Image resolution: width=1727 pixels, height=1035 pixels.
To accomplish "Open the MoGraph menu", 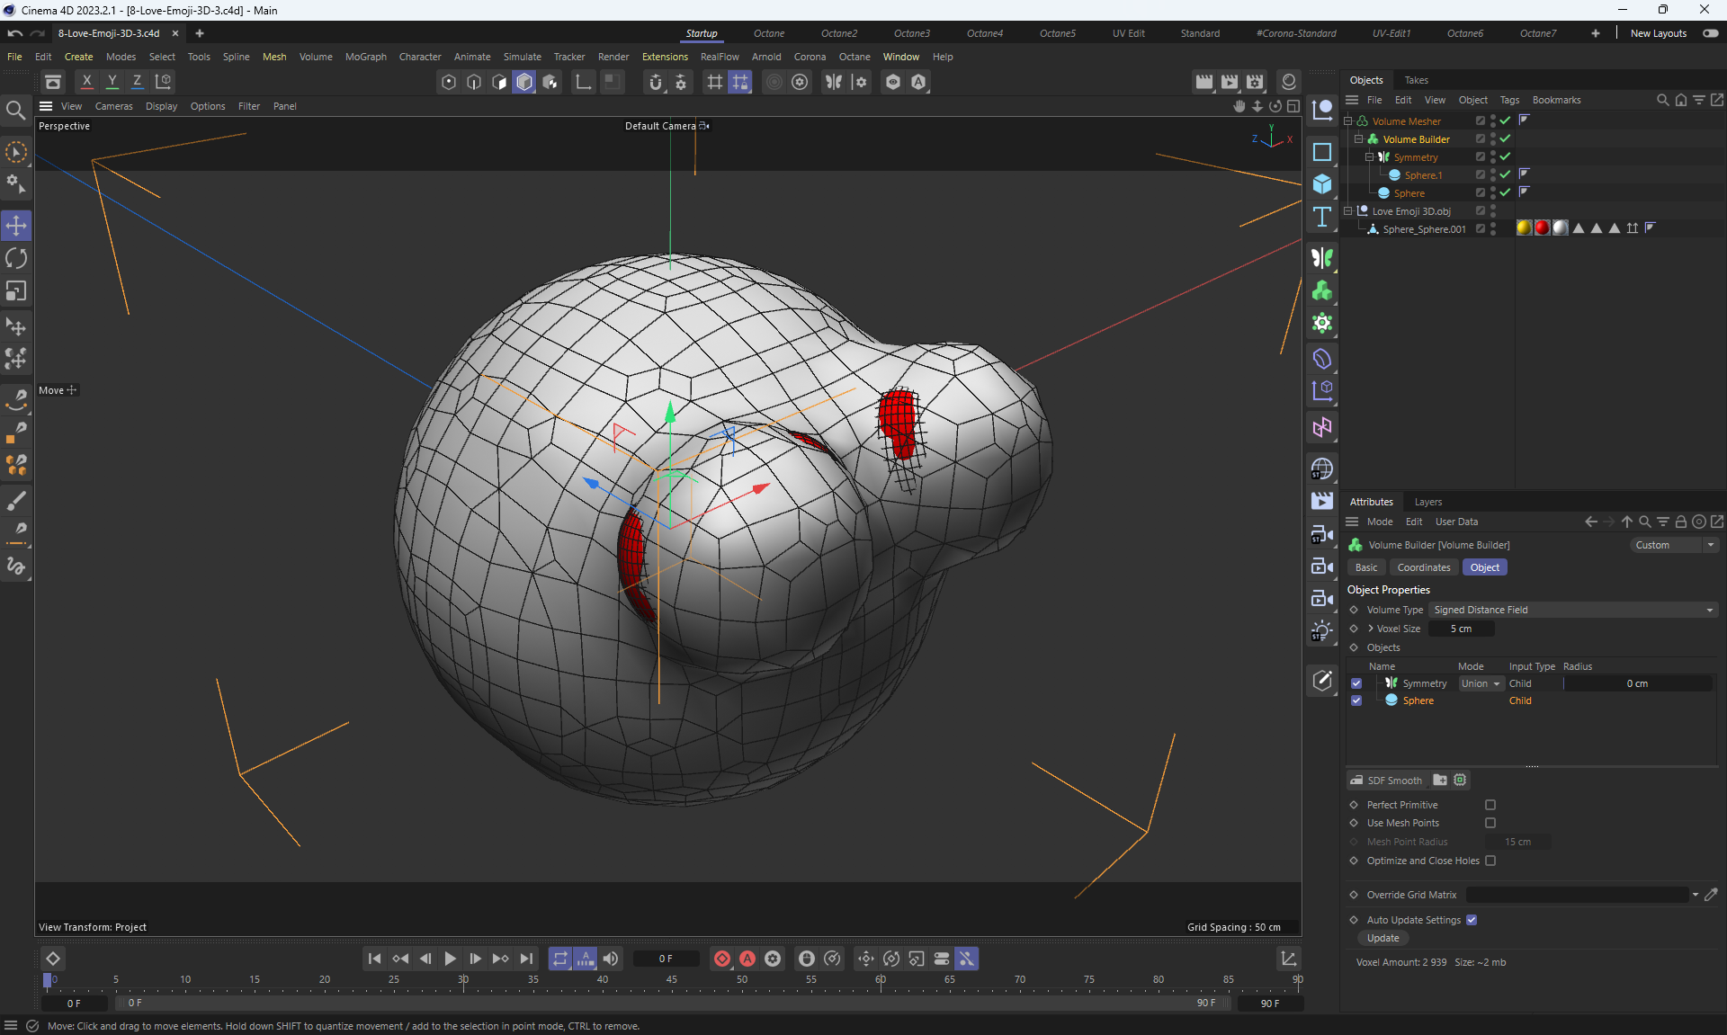I will click(x=365, y=57).
